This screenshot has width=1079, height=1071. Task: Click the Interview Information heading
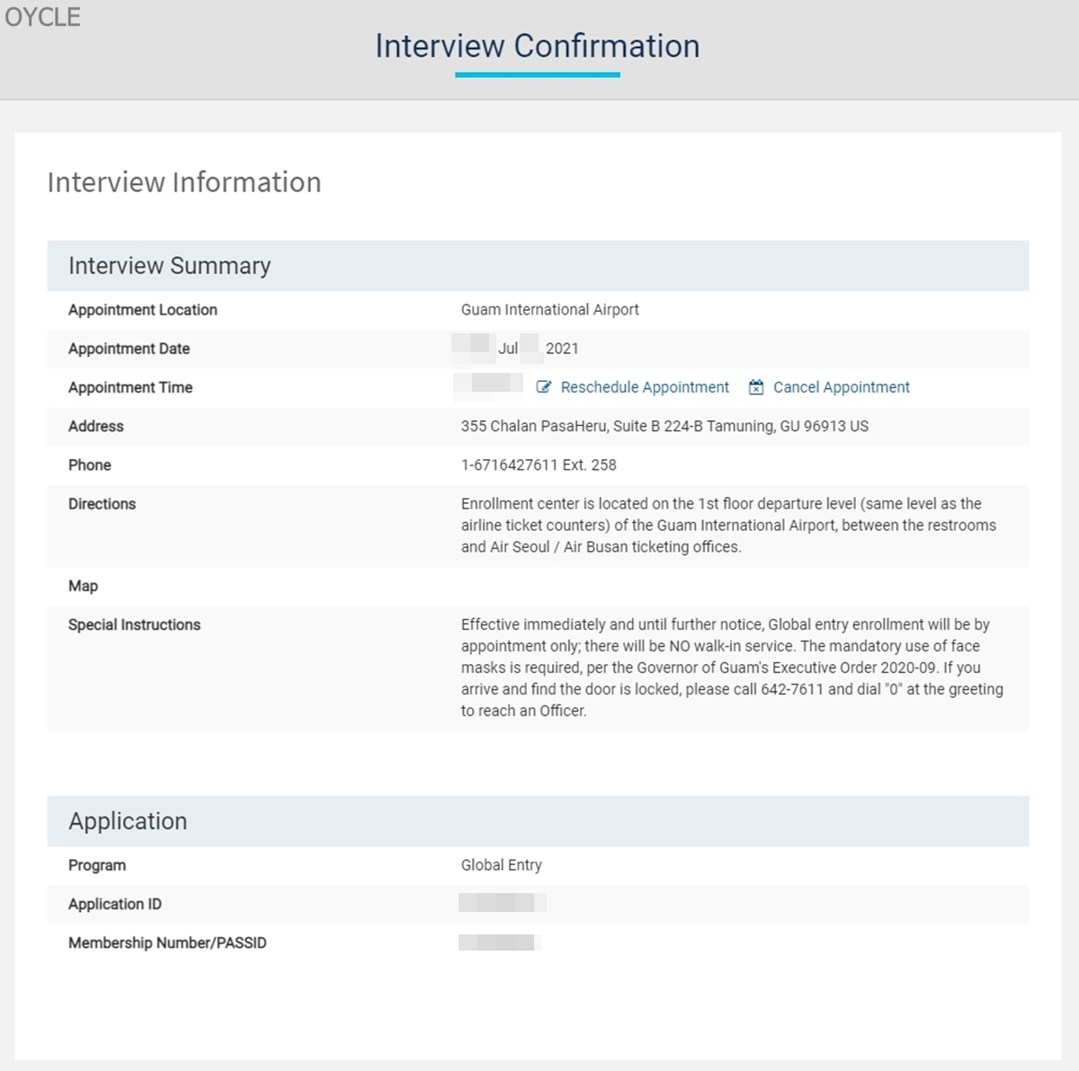[184, 182]
